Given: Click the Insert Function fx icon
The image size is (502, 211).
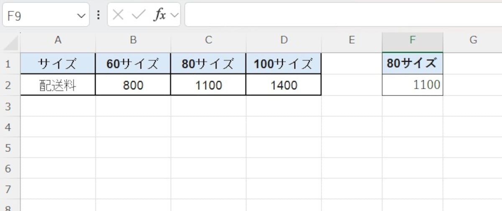Looking at the screenshot, I should tap(159, 15).
